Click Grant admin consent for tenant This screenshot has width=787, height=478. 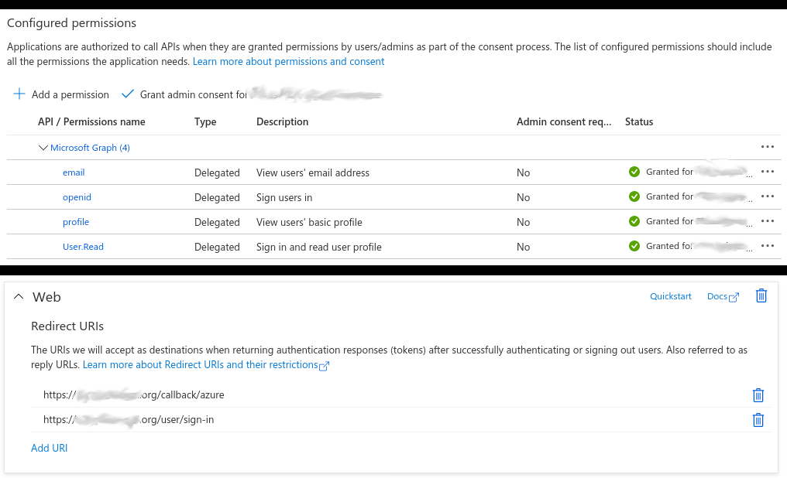[193, 94]
